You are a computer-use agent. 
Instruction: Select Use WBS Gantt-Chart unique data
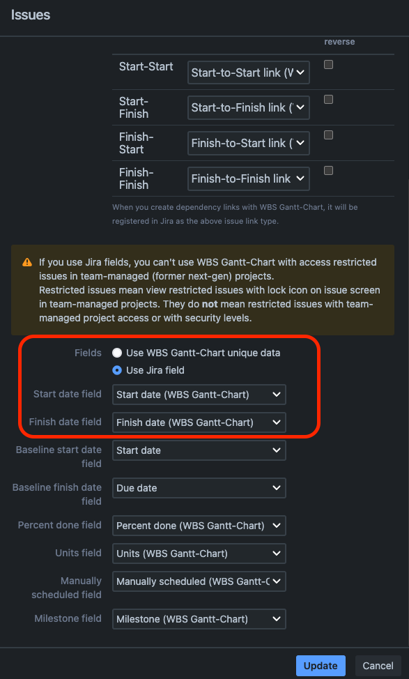116,353
